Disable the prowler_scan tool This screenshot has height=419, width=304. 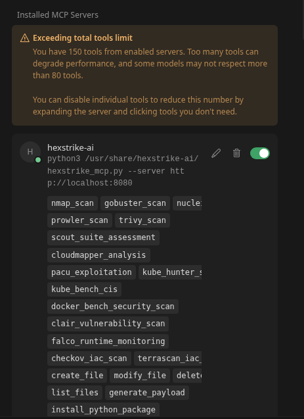tap(79, 220)
